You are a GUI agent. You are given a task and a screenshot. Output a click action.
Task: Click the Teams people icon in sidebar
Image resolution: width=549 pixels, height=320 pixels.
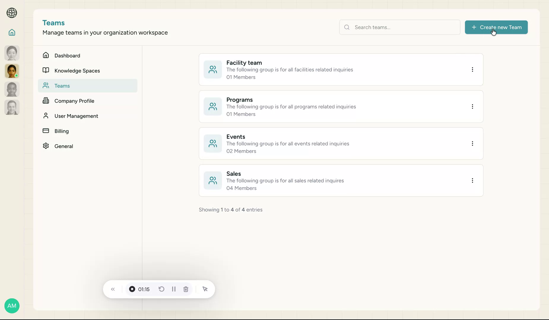click(x=46, y=86)
